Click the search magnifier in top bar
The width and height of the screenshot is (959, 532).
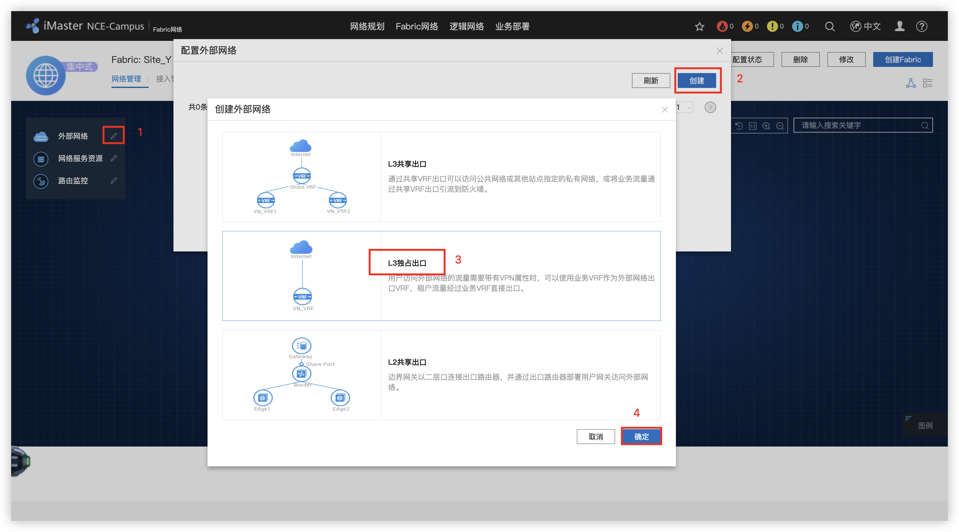(x=830, y=26)
